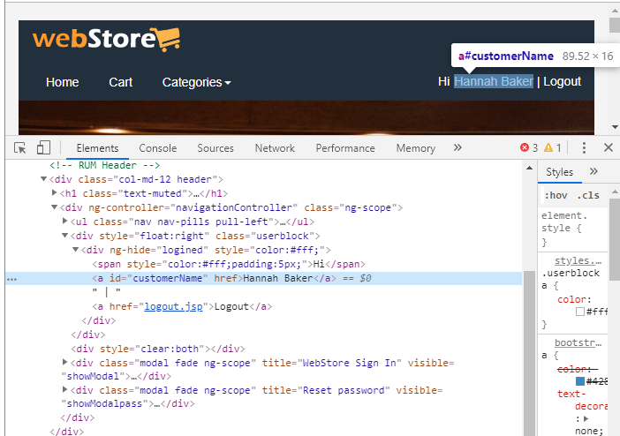Expand the ul nav-pills node
The image size is (620, 436).
[x=64, y=221]
